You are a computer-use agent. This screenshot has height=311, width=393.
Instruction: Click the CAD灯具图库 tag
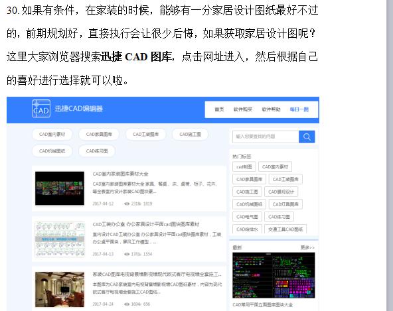(285, 204)
